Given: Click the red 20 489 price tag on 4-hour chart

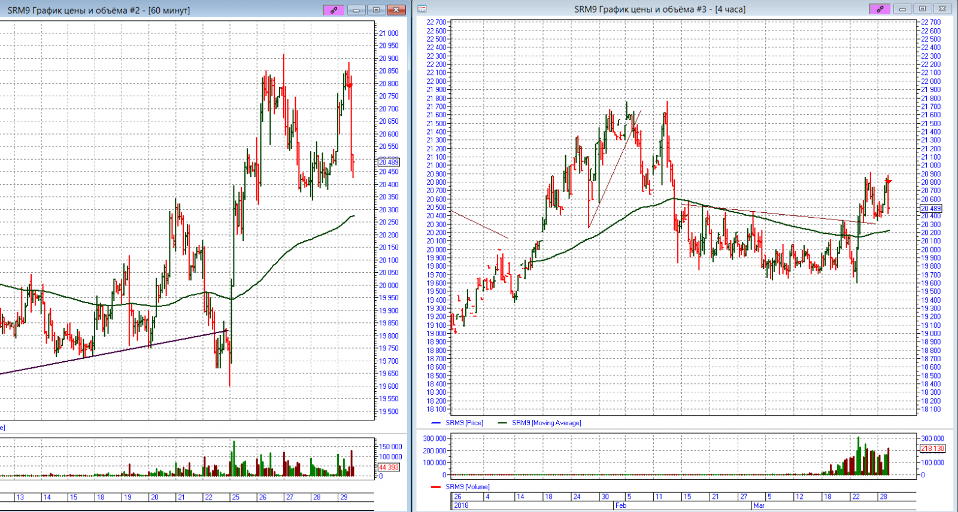Looking at the screenshot, I should pyautogui.click(x=931, y=209).
